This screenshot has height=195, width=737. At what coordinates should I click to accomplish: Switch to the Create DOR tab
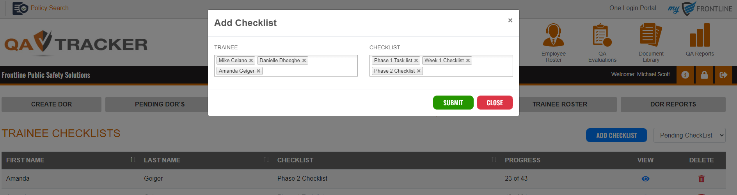[x=52, y=104]
